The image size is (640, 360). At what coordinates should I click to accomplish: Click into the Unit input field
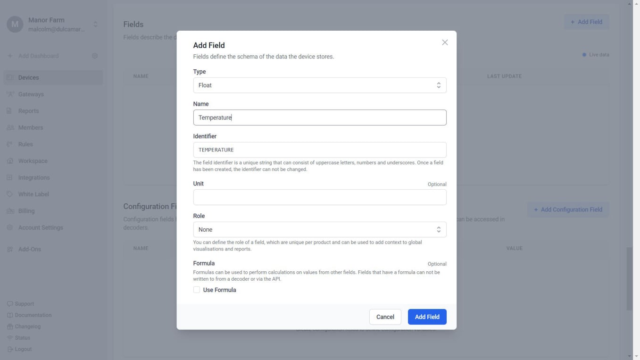coord(319,197)
